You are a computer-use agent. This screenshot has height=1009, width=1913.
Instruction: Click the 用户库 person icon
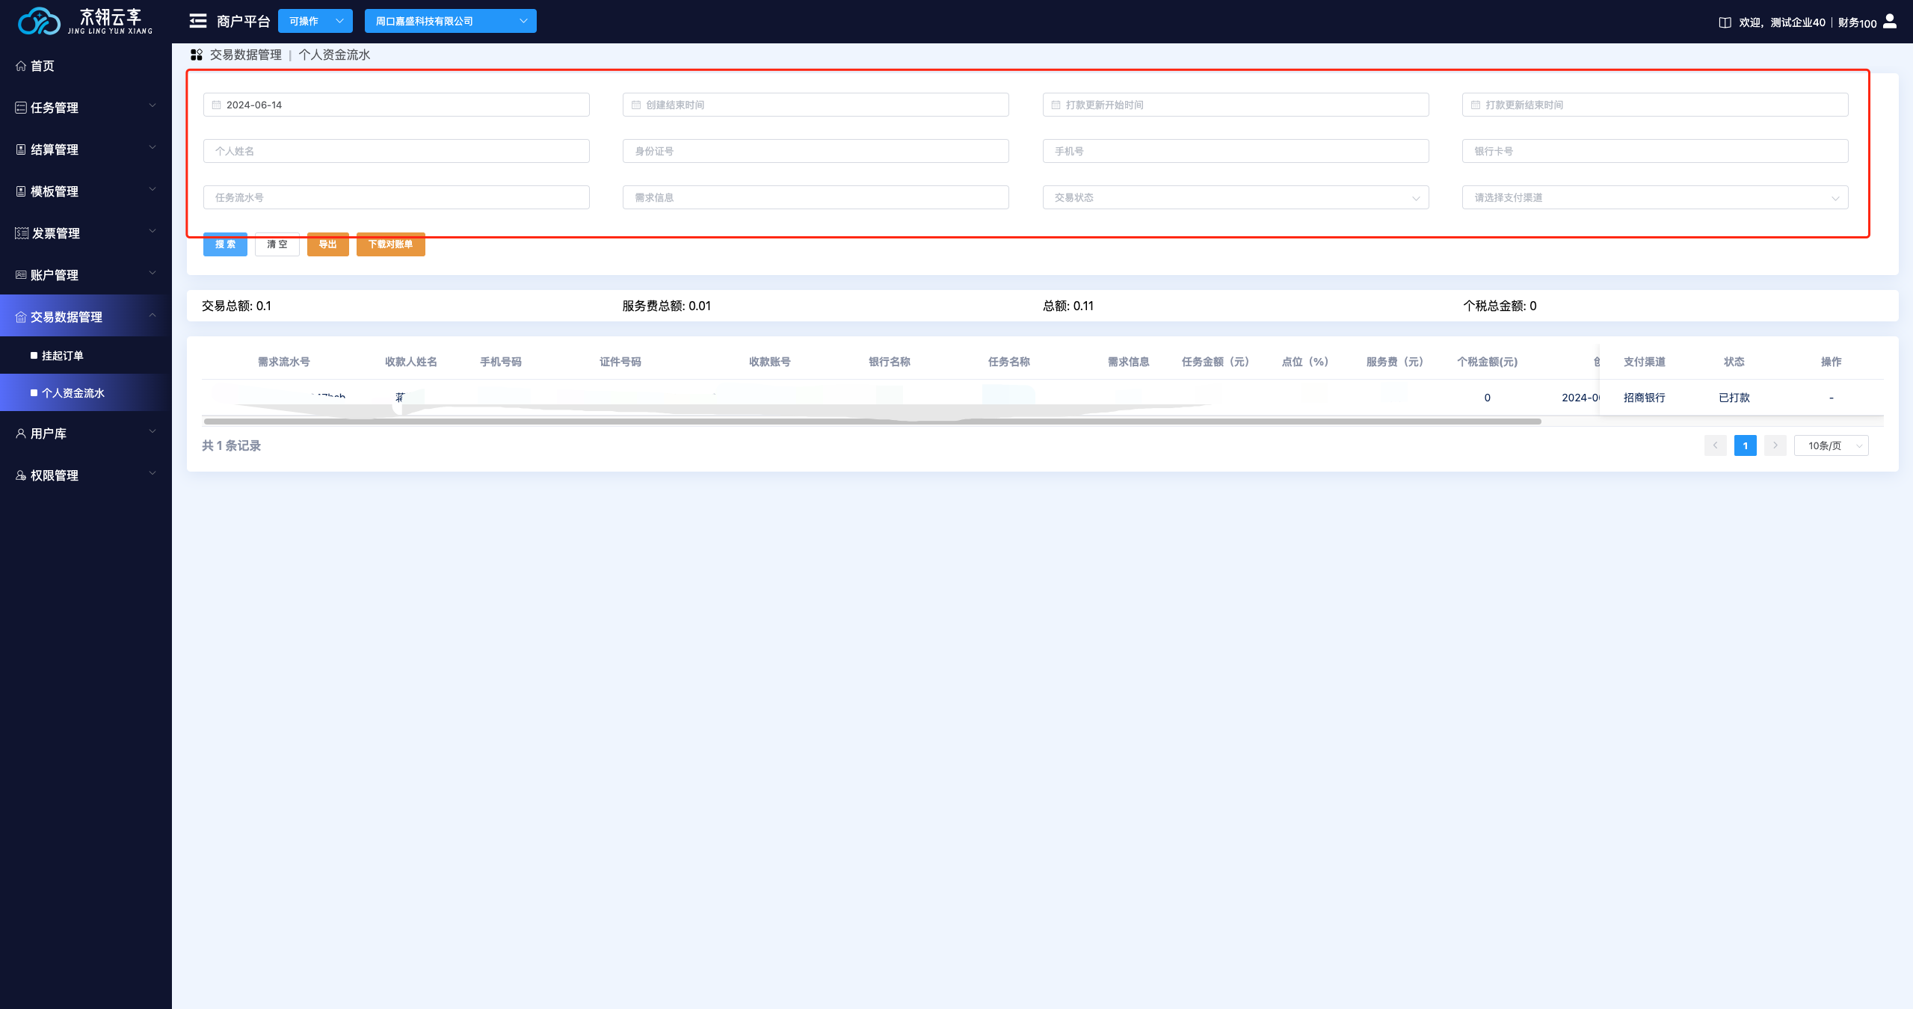[21, 433]
